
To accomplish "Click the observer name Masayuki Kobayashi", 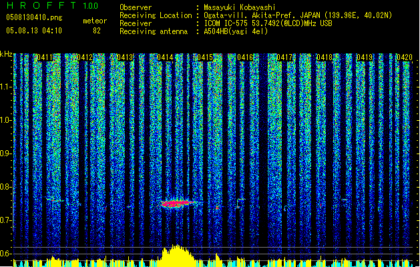I will [240, 7].
